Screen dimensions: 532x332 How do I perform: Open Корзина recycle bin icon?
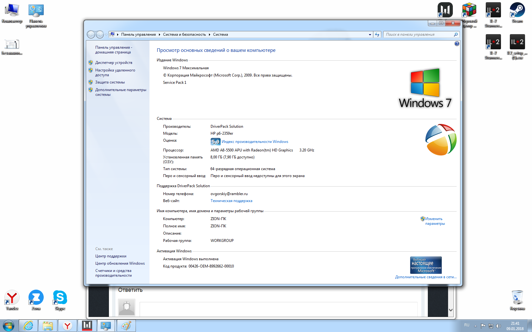point(517,300)
